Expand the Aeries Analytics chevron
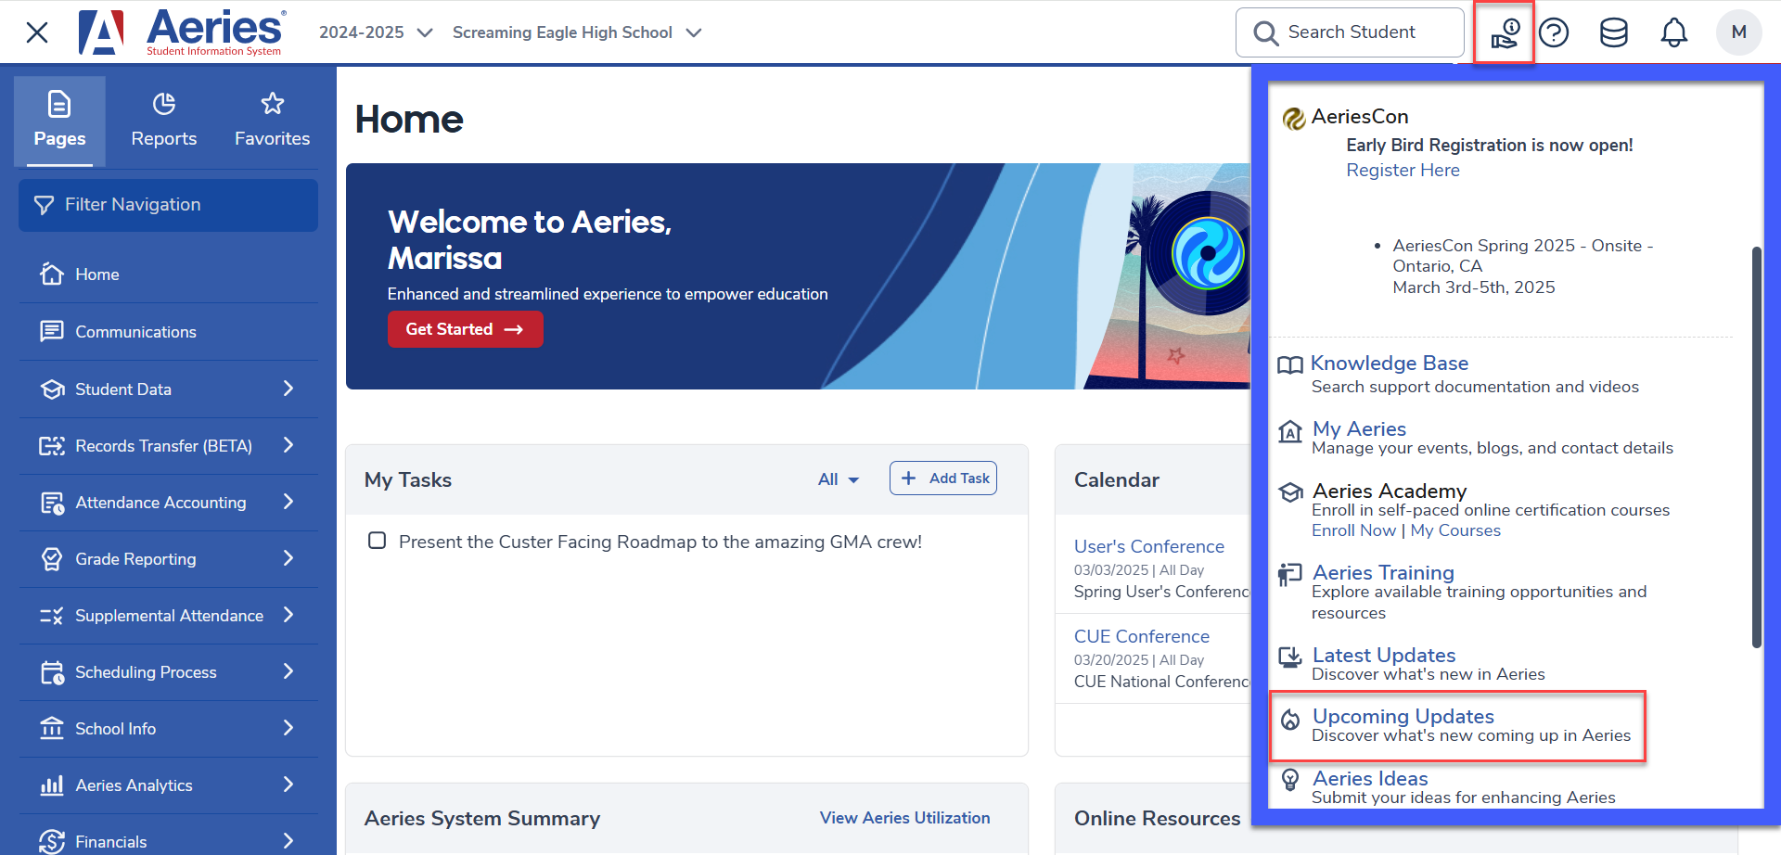Viewport: 1781px width, 855px height. pos(288,785)
